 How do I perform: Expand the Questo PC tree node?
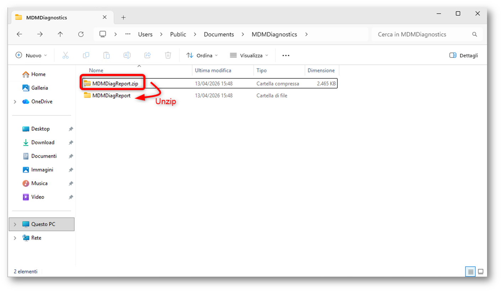coord(15,225)
